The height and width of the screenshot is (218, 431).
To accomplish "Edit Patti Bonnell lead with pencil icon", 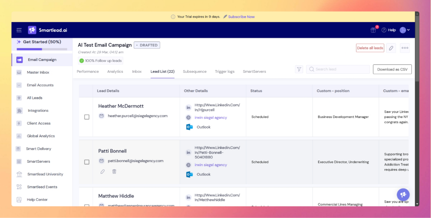I will point(102,172).
